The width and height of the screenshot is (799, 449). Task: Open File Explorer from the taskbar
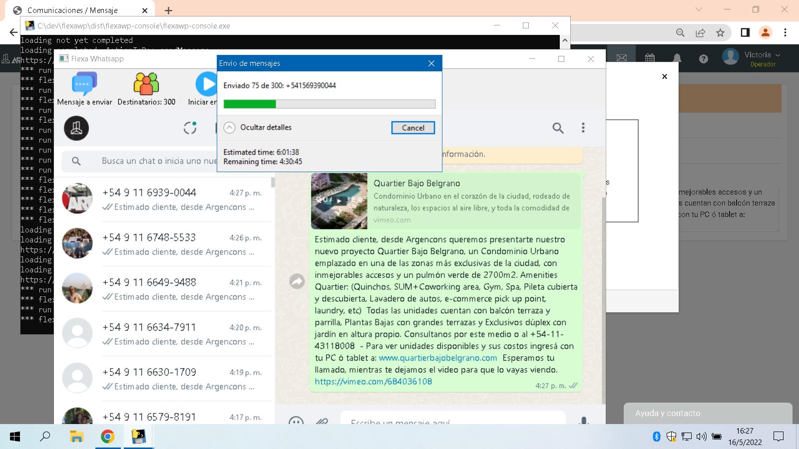click(x=76, y=437)
